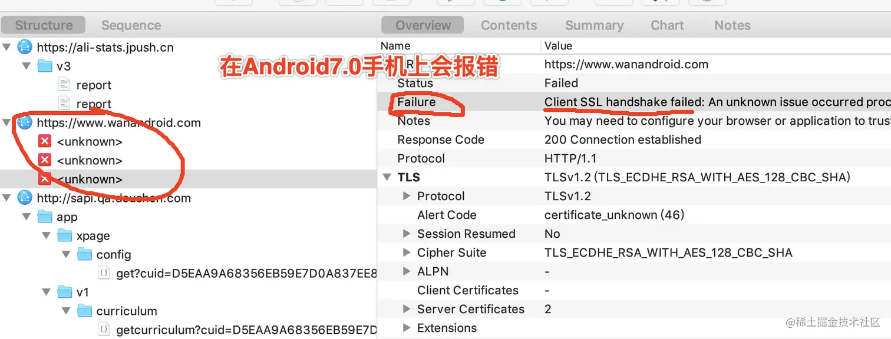891x339 pixels.
Task: Click the JSON icon beside get?cuid request
Action: [104, 272]
